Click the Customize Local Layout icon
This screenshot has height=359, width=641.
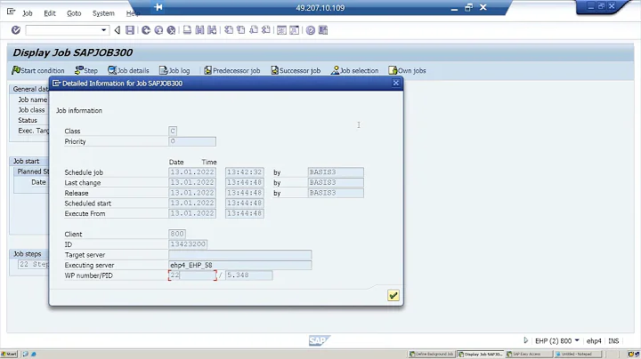[323, 30]
